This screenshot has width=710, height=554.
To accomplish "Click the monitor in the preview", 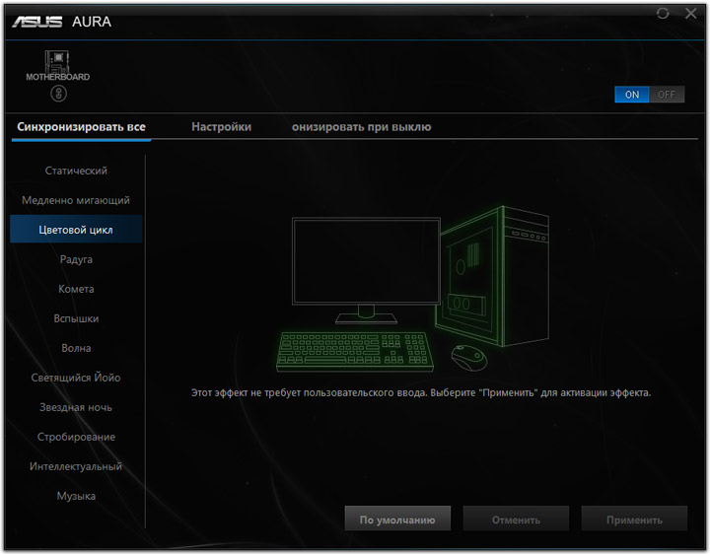I will click(x=366, y=270).
